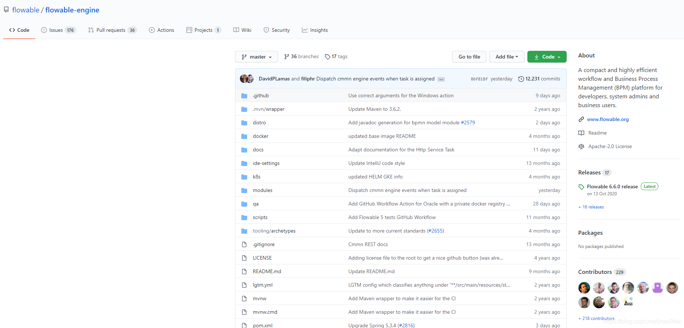Open the master branch dropdown
Screen dimensions: 684x328
[x=256, y=57]
